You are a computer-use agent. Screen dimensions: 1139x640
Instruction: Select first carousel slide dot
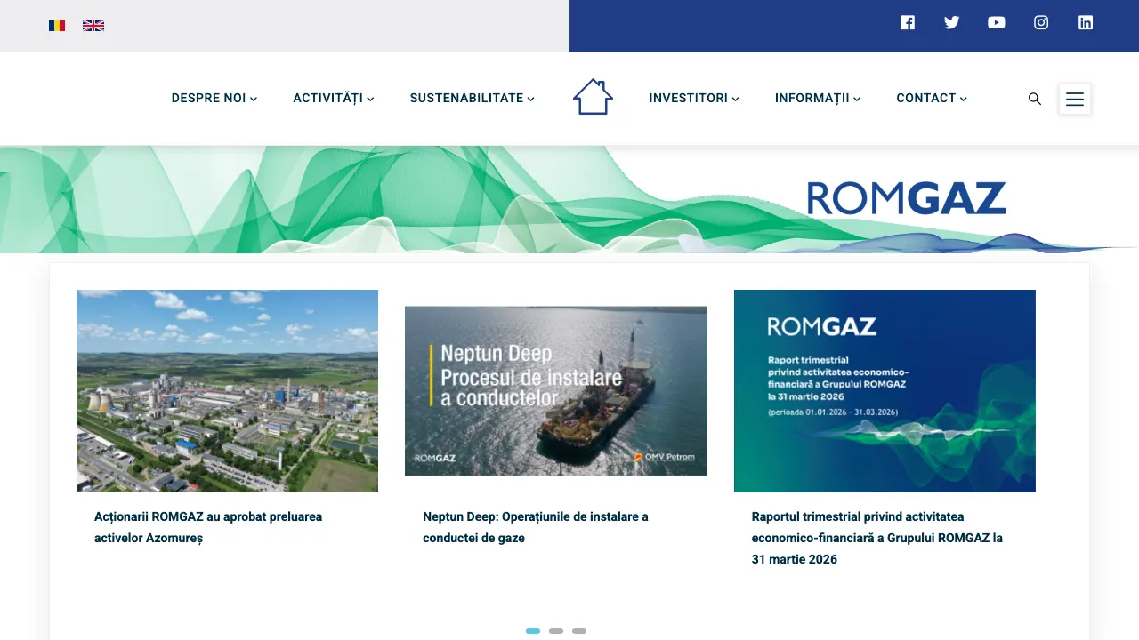coord(533,631)
